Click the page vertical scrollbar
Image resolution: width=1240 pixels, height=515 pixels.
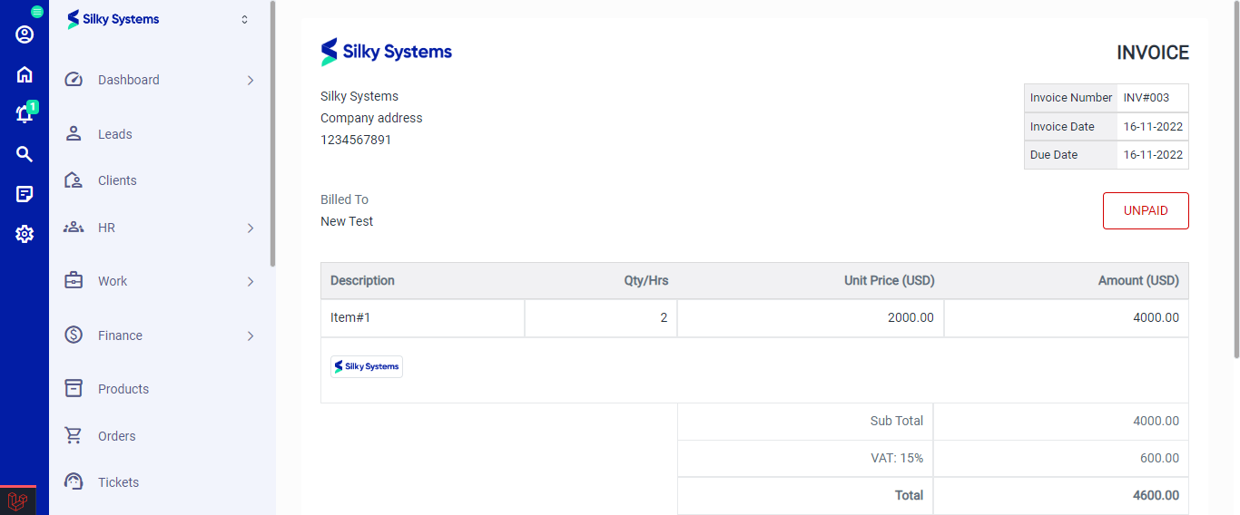click(x=1235, y=181)
